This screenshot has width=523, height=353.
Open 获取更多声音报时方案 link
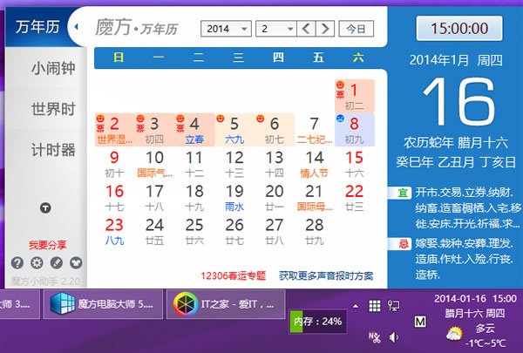[x=326, y=276]
